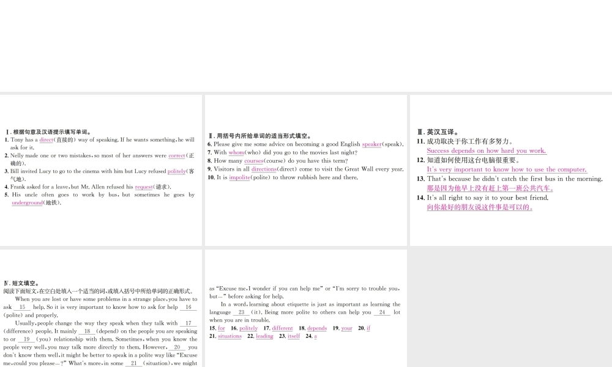Click the answer word "whom" in question 7
Screen dimensions: 612x367
pyautogui.click(x=236, y=152)
